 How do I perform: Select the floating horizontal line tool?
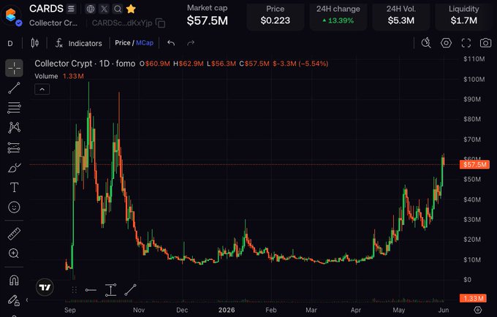point(91,290)
